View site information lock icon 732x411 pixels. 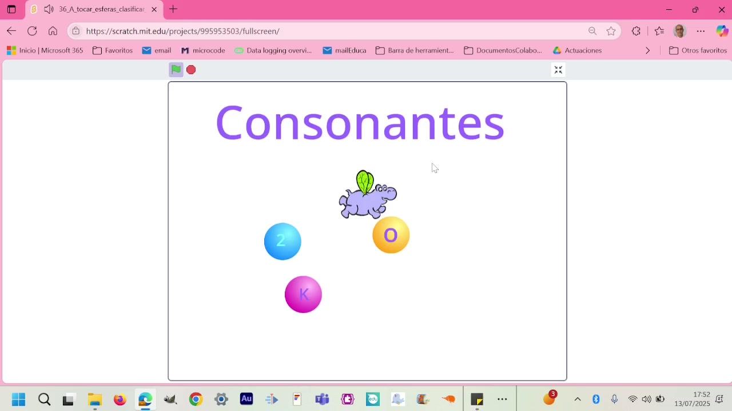click(75, 31)
